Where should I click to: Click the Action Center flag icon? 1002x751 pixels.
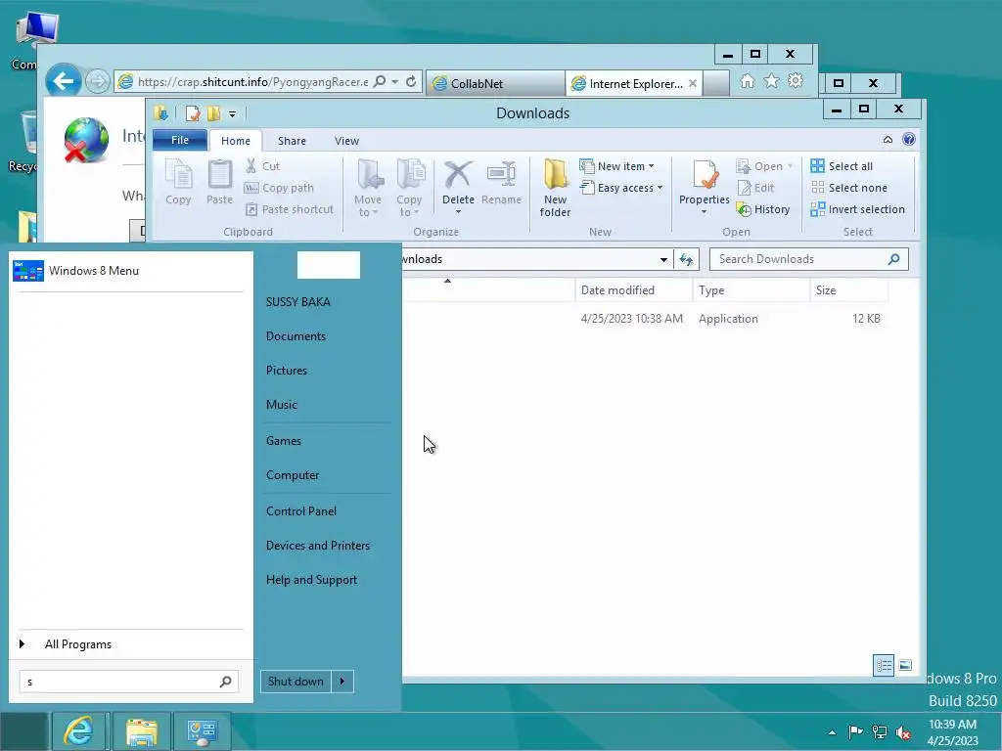point(855,731)
